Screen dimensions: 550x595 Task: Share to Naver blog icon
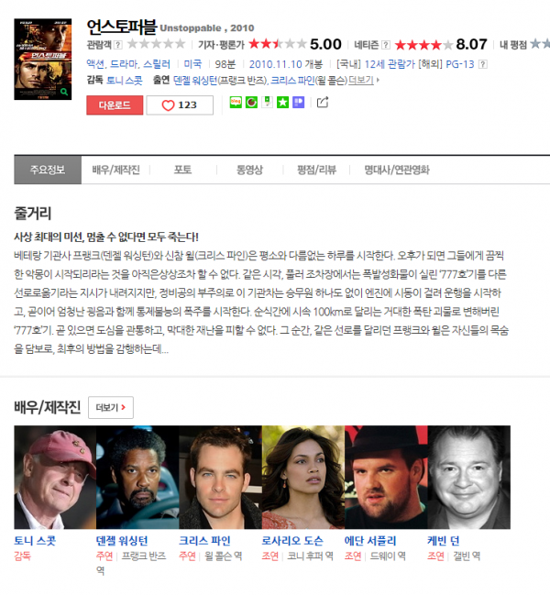[x=236, y=102]
